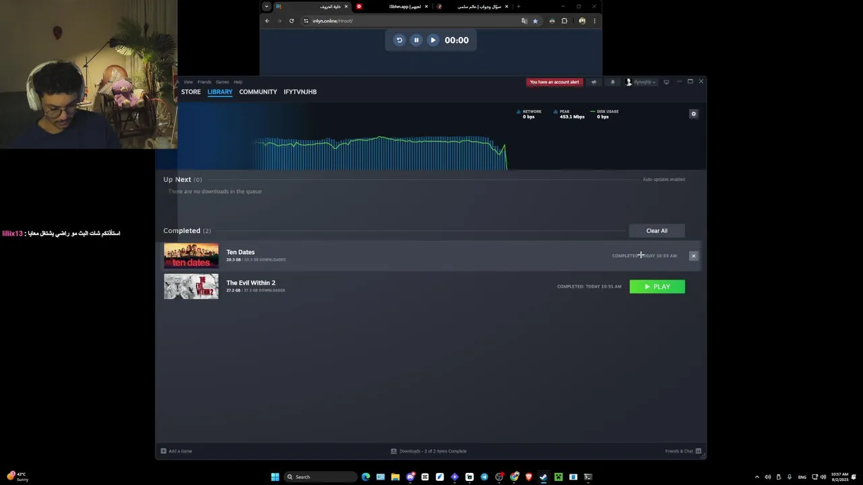Open Steam View menu
Screen dimensions: 863x485
click(188, 82)
